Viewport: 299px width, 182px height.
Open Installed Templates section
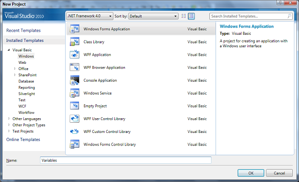25,41
